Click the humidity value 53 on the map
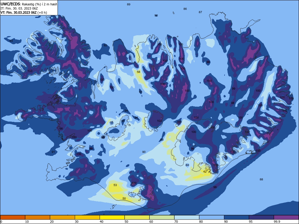 pos(115,185)
